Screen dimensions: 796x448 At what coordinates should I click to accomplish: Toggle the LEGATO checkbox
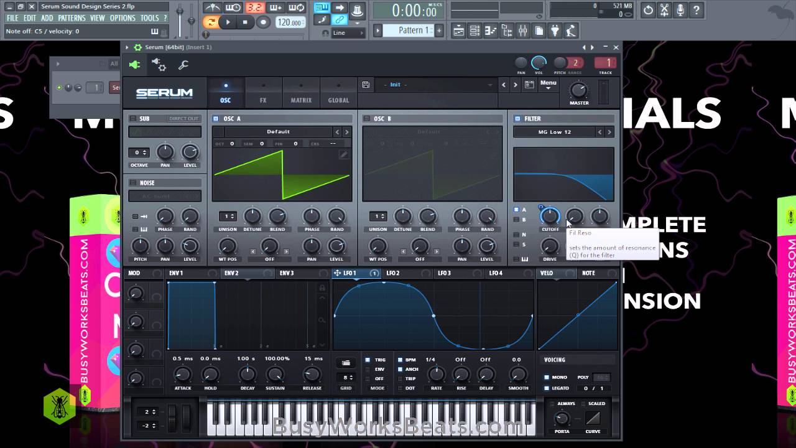tap(547, 388)
